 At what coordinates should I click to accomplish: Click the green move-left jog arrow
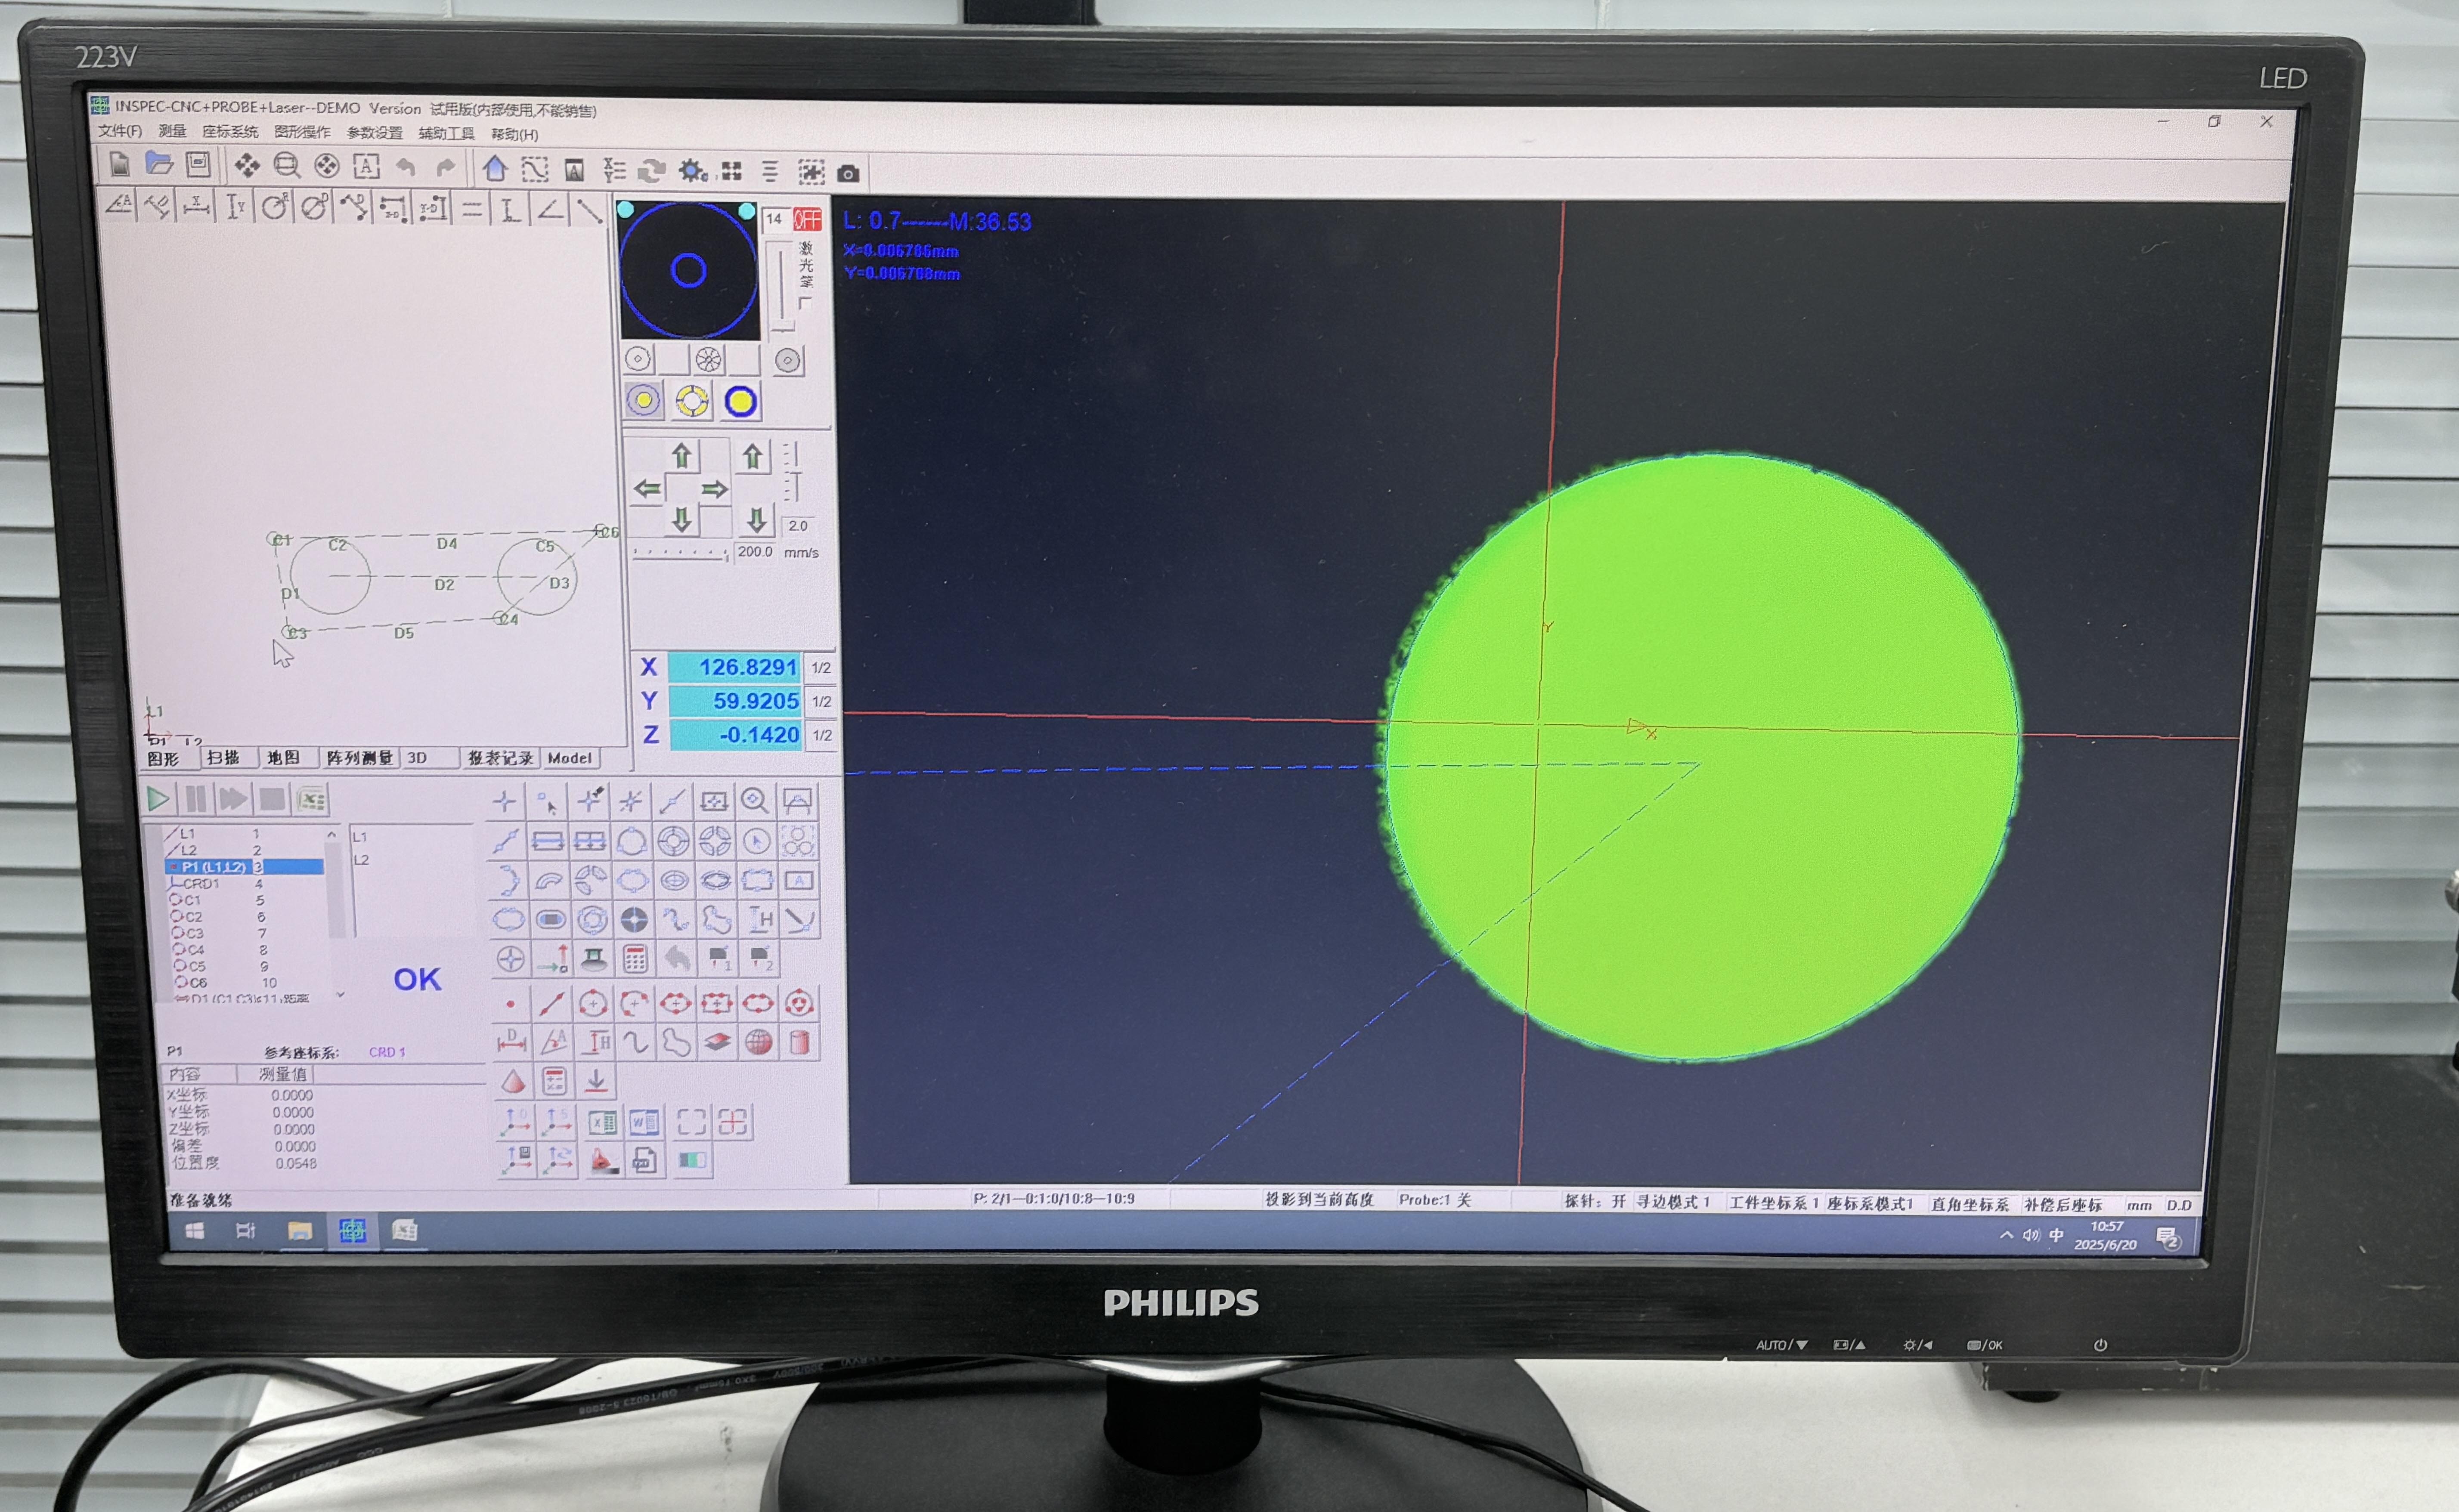(648, 489)
